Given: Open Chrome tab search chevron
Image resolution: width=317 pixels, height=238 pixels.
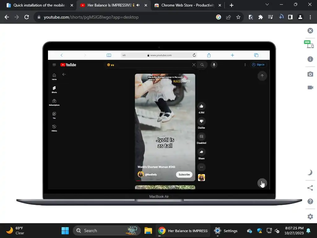Looking at the screenshot, I should pos(267,4).
